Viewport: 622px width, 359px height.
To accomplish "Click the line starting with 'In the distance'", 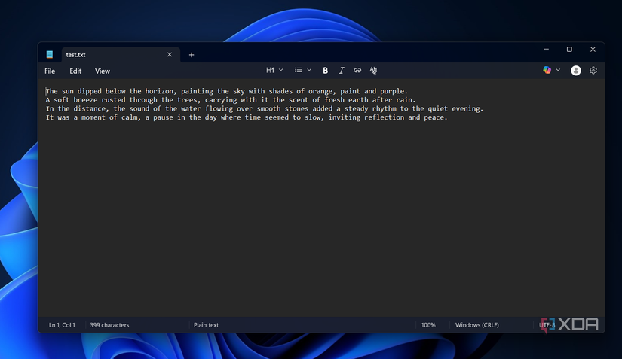I will pyautogui.click(x=265, y=108).
